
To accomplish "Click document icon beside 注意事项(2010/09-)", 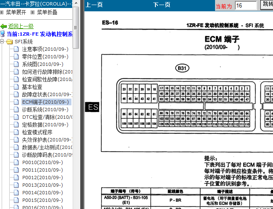I will [x=16, y=49].
